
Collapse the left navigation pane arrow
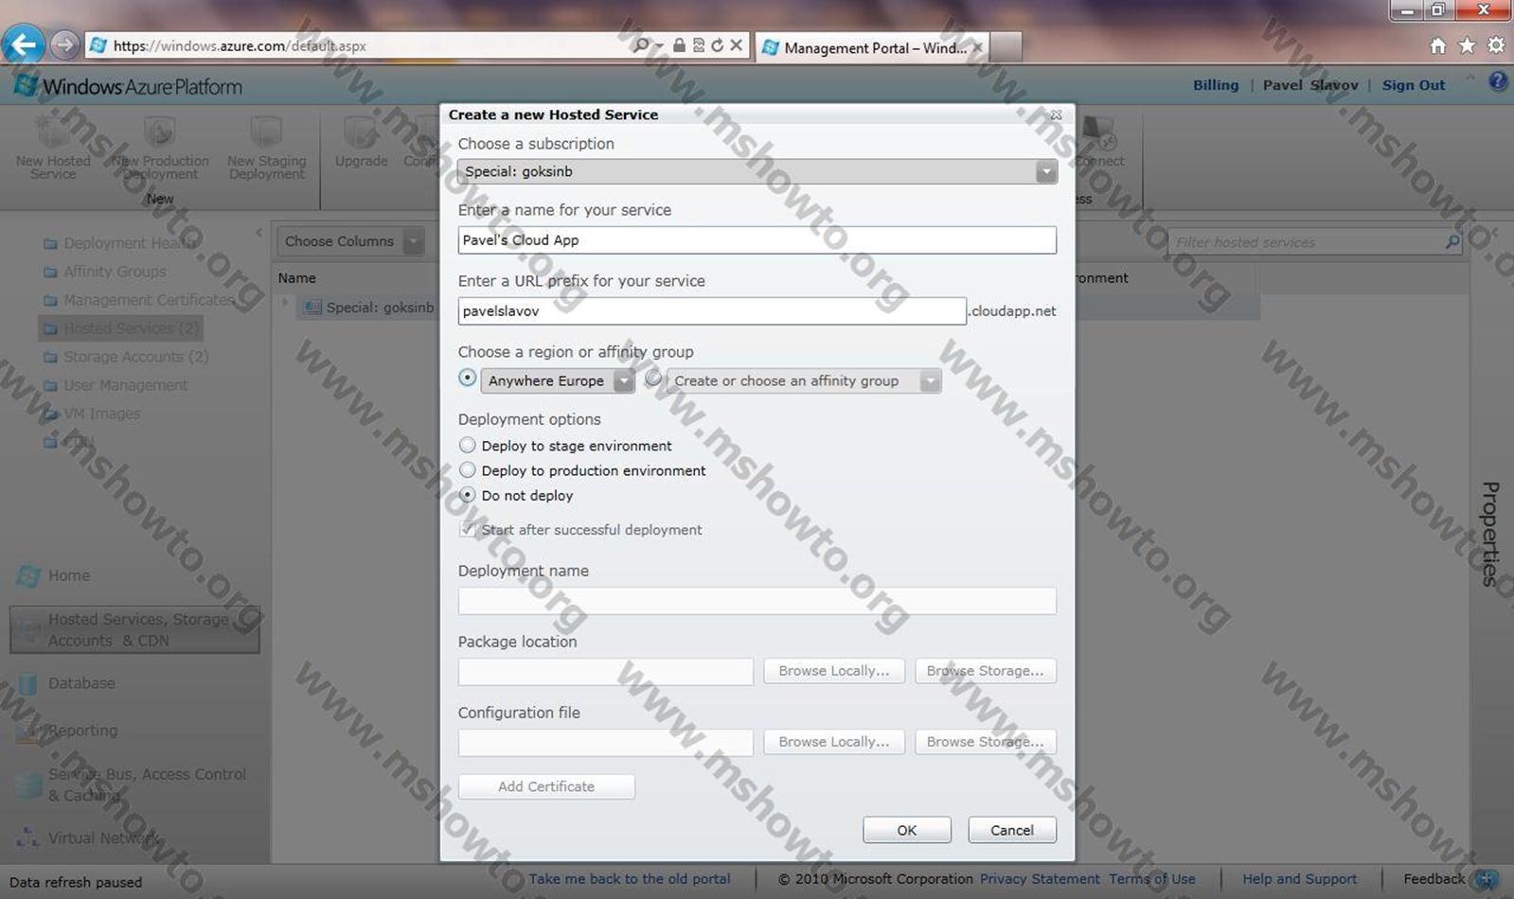258,232
